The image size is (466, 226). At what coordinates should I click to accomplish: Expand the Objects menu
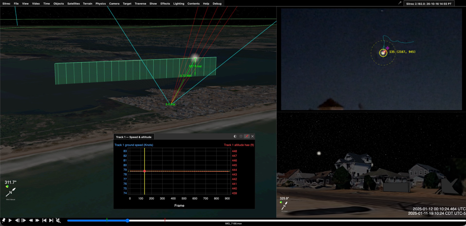pyautogui.click(x=59, y=3)
